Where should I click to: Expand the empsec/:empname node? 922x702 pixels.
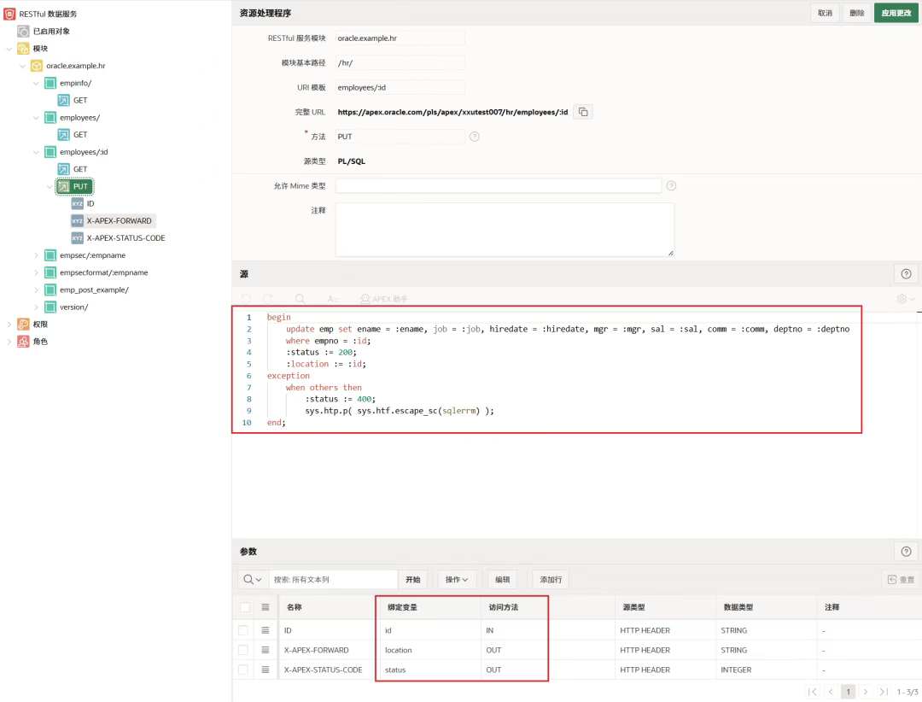pos(36,255)
